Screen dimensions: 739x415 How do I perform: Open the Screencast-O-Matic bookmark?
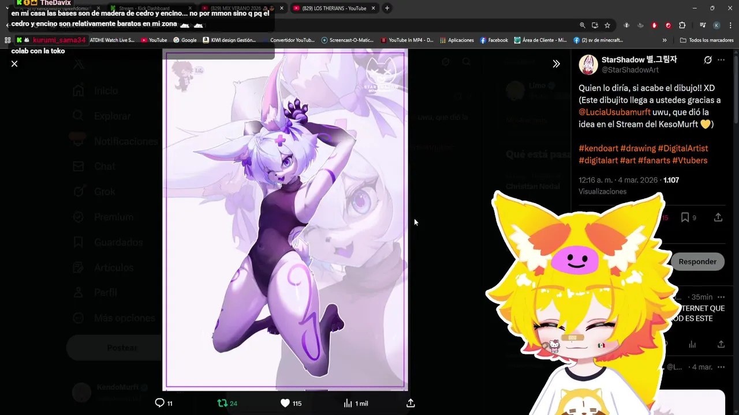coord(348,40)
